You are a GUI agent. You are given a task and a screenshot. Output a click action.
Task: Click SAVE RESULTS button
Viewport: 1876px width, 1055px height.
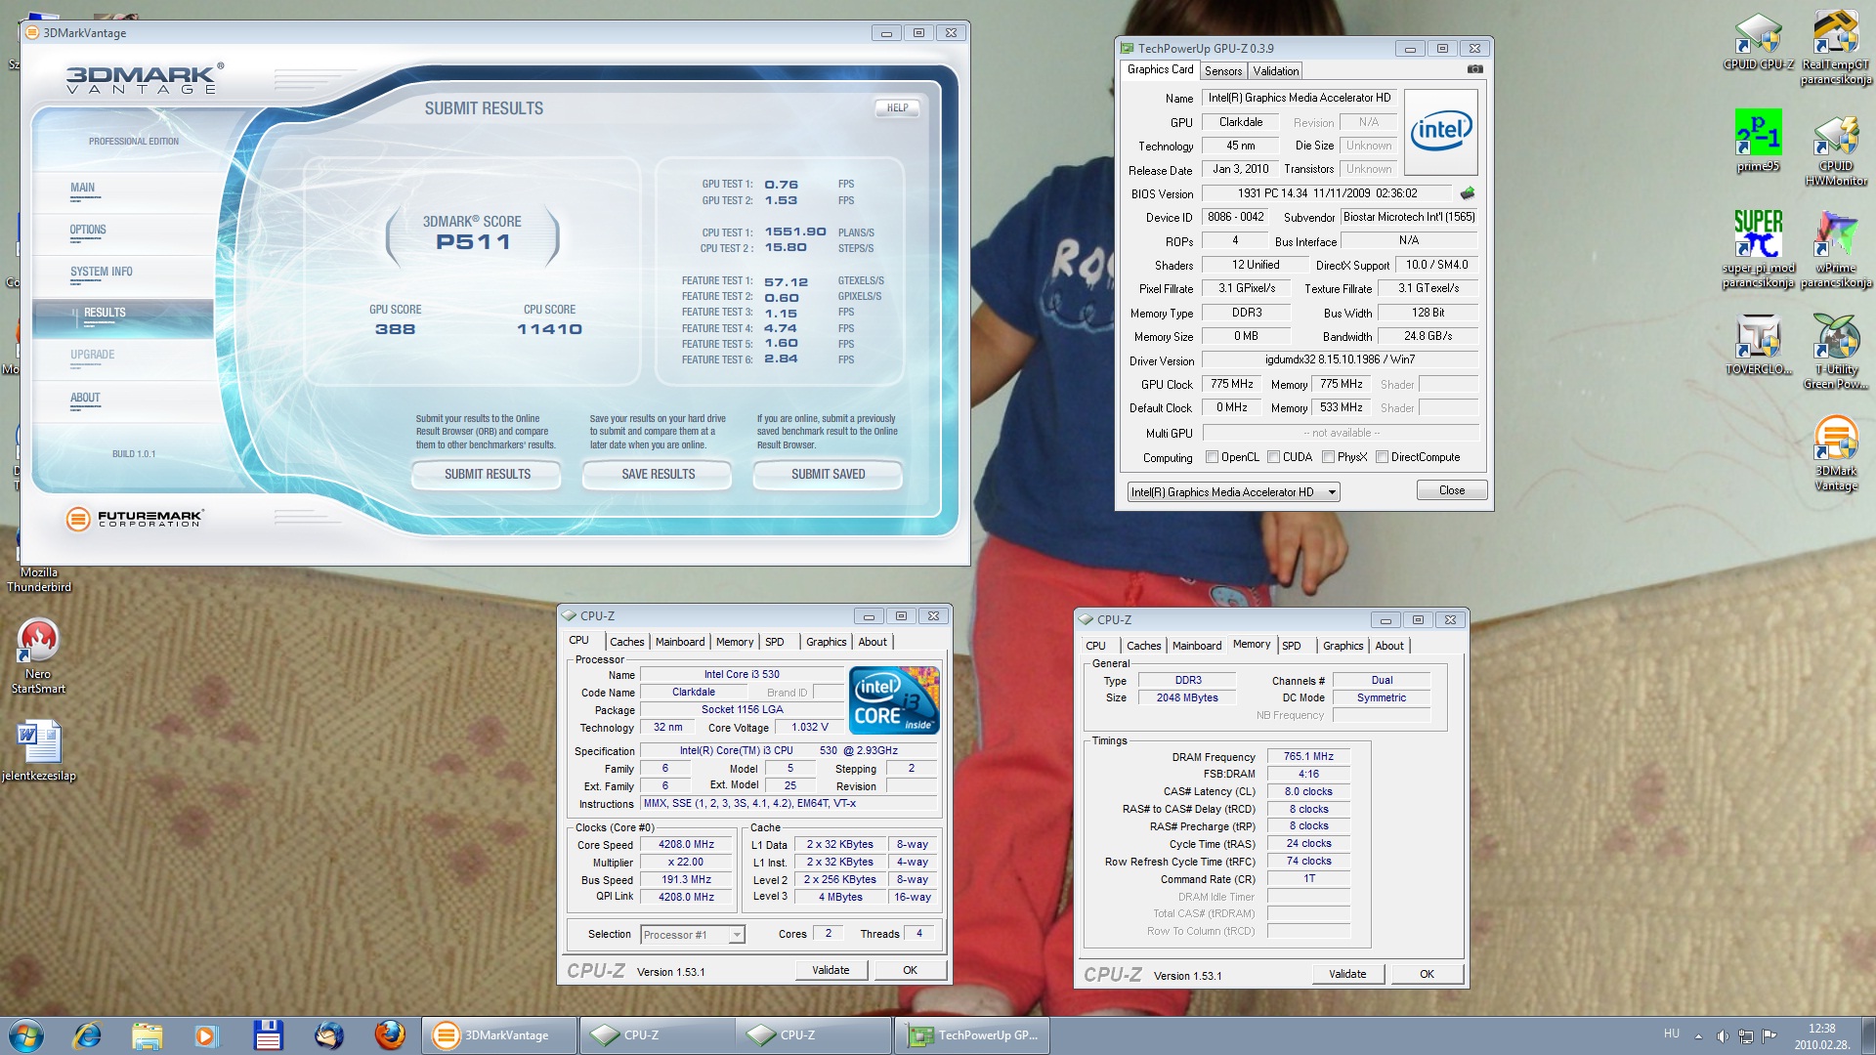tap(658, 474)
